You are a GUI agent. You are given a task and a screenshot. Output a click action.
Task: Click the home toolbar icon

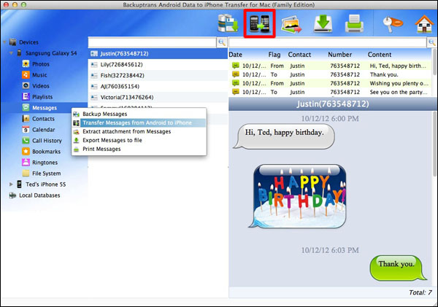424,24
